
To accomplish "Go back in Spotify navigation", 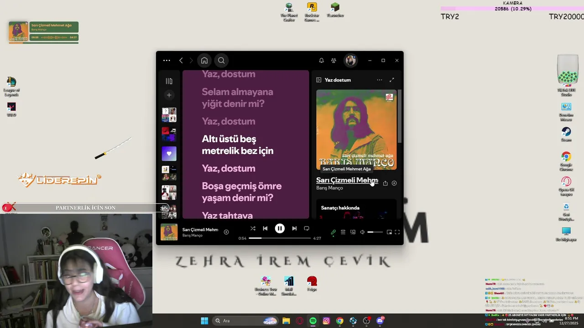I will (x=181, y=61).
